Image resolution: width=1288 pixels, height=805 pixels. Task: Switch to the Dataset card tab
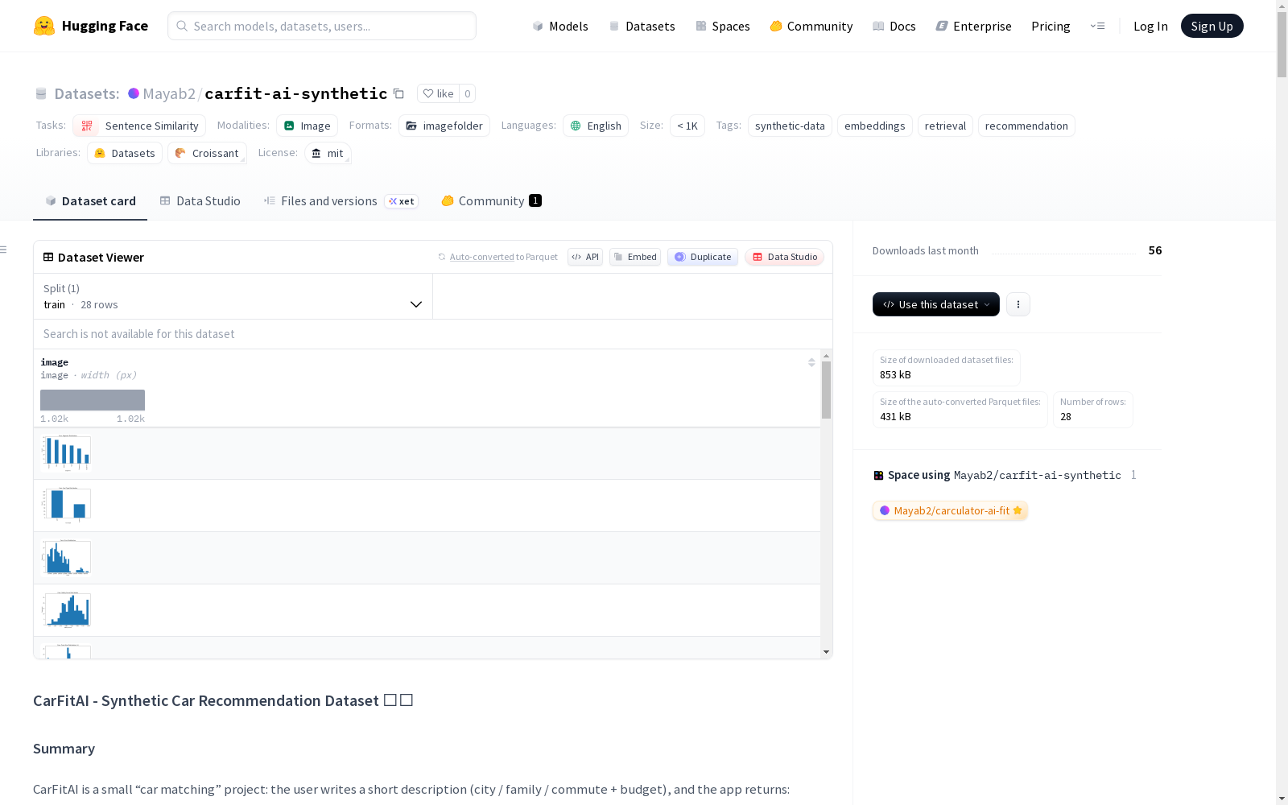pyautogui.click(x=90, y=201)
